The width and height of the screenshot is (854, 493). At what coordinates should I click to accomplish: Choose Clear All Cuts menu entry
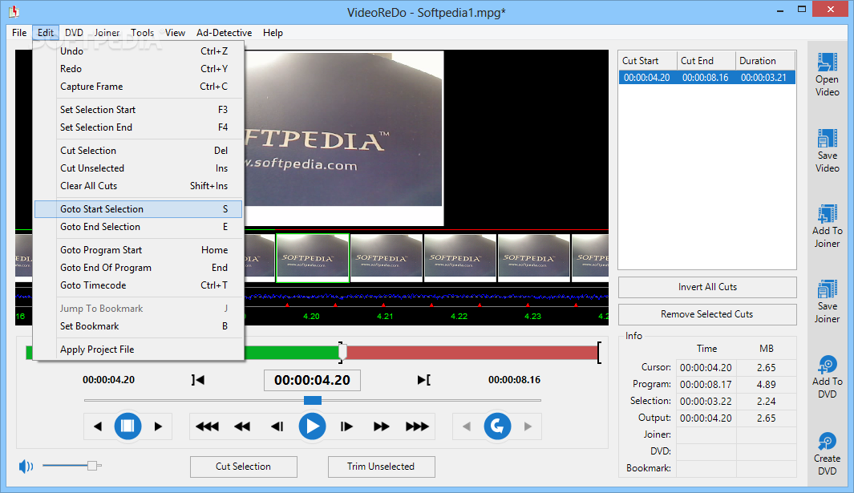pyautogui.click(x=139, y=186)
